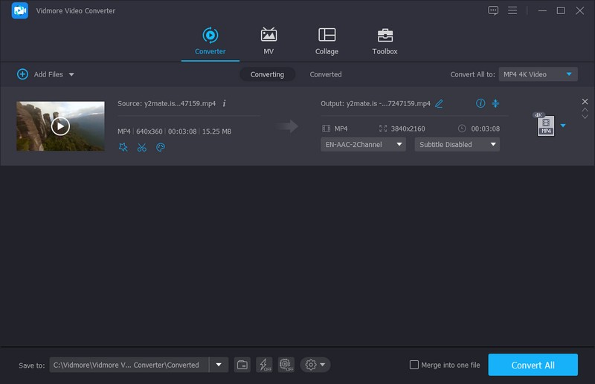Open the feedback chat icon
The height and width of the screenshot is (384, 595).
tap(493, 10)
